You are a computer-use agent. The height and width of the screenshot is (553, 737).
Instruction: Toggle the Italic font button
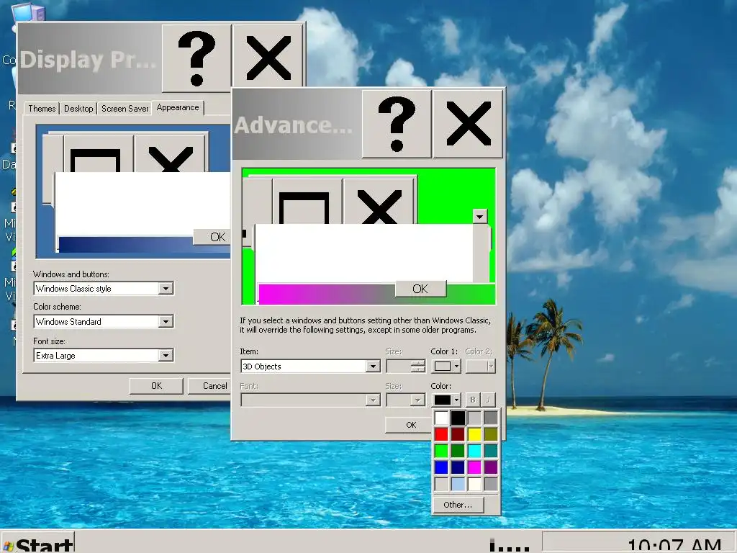tap(489, 400)
